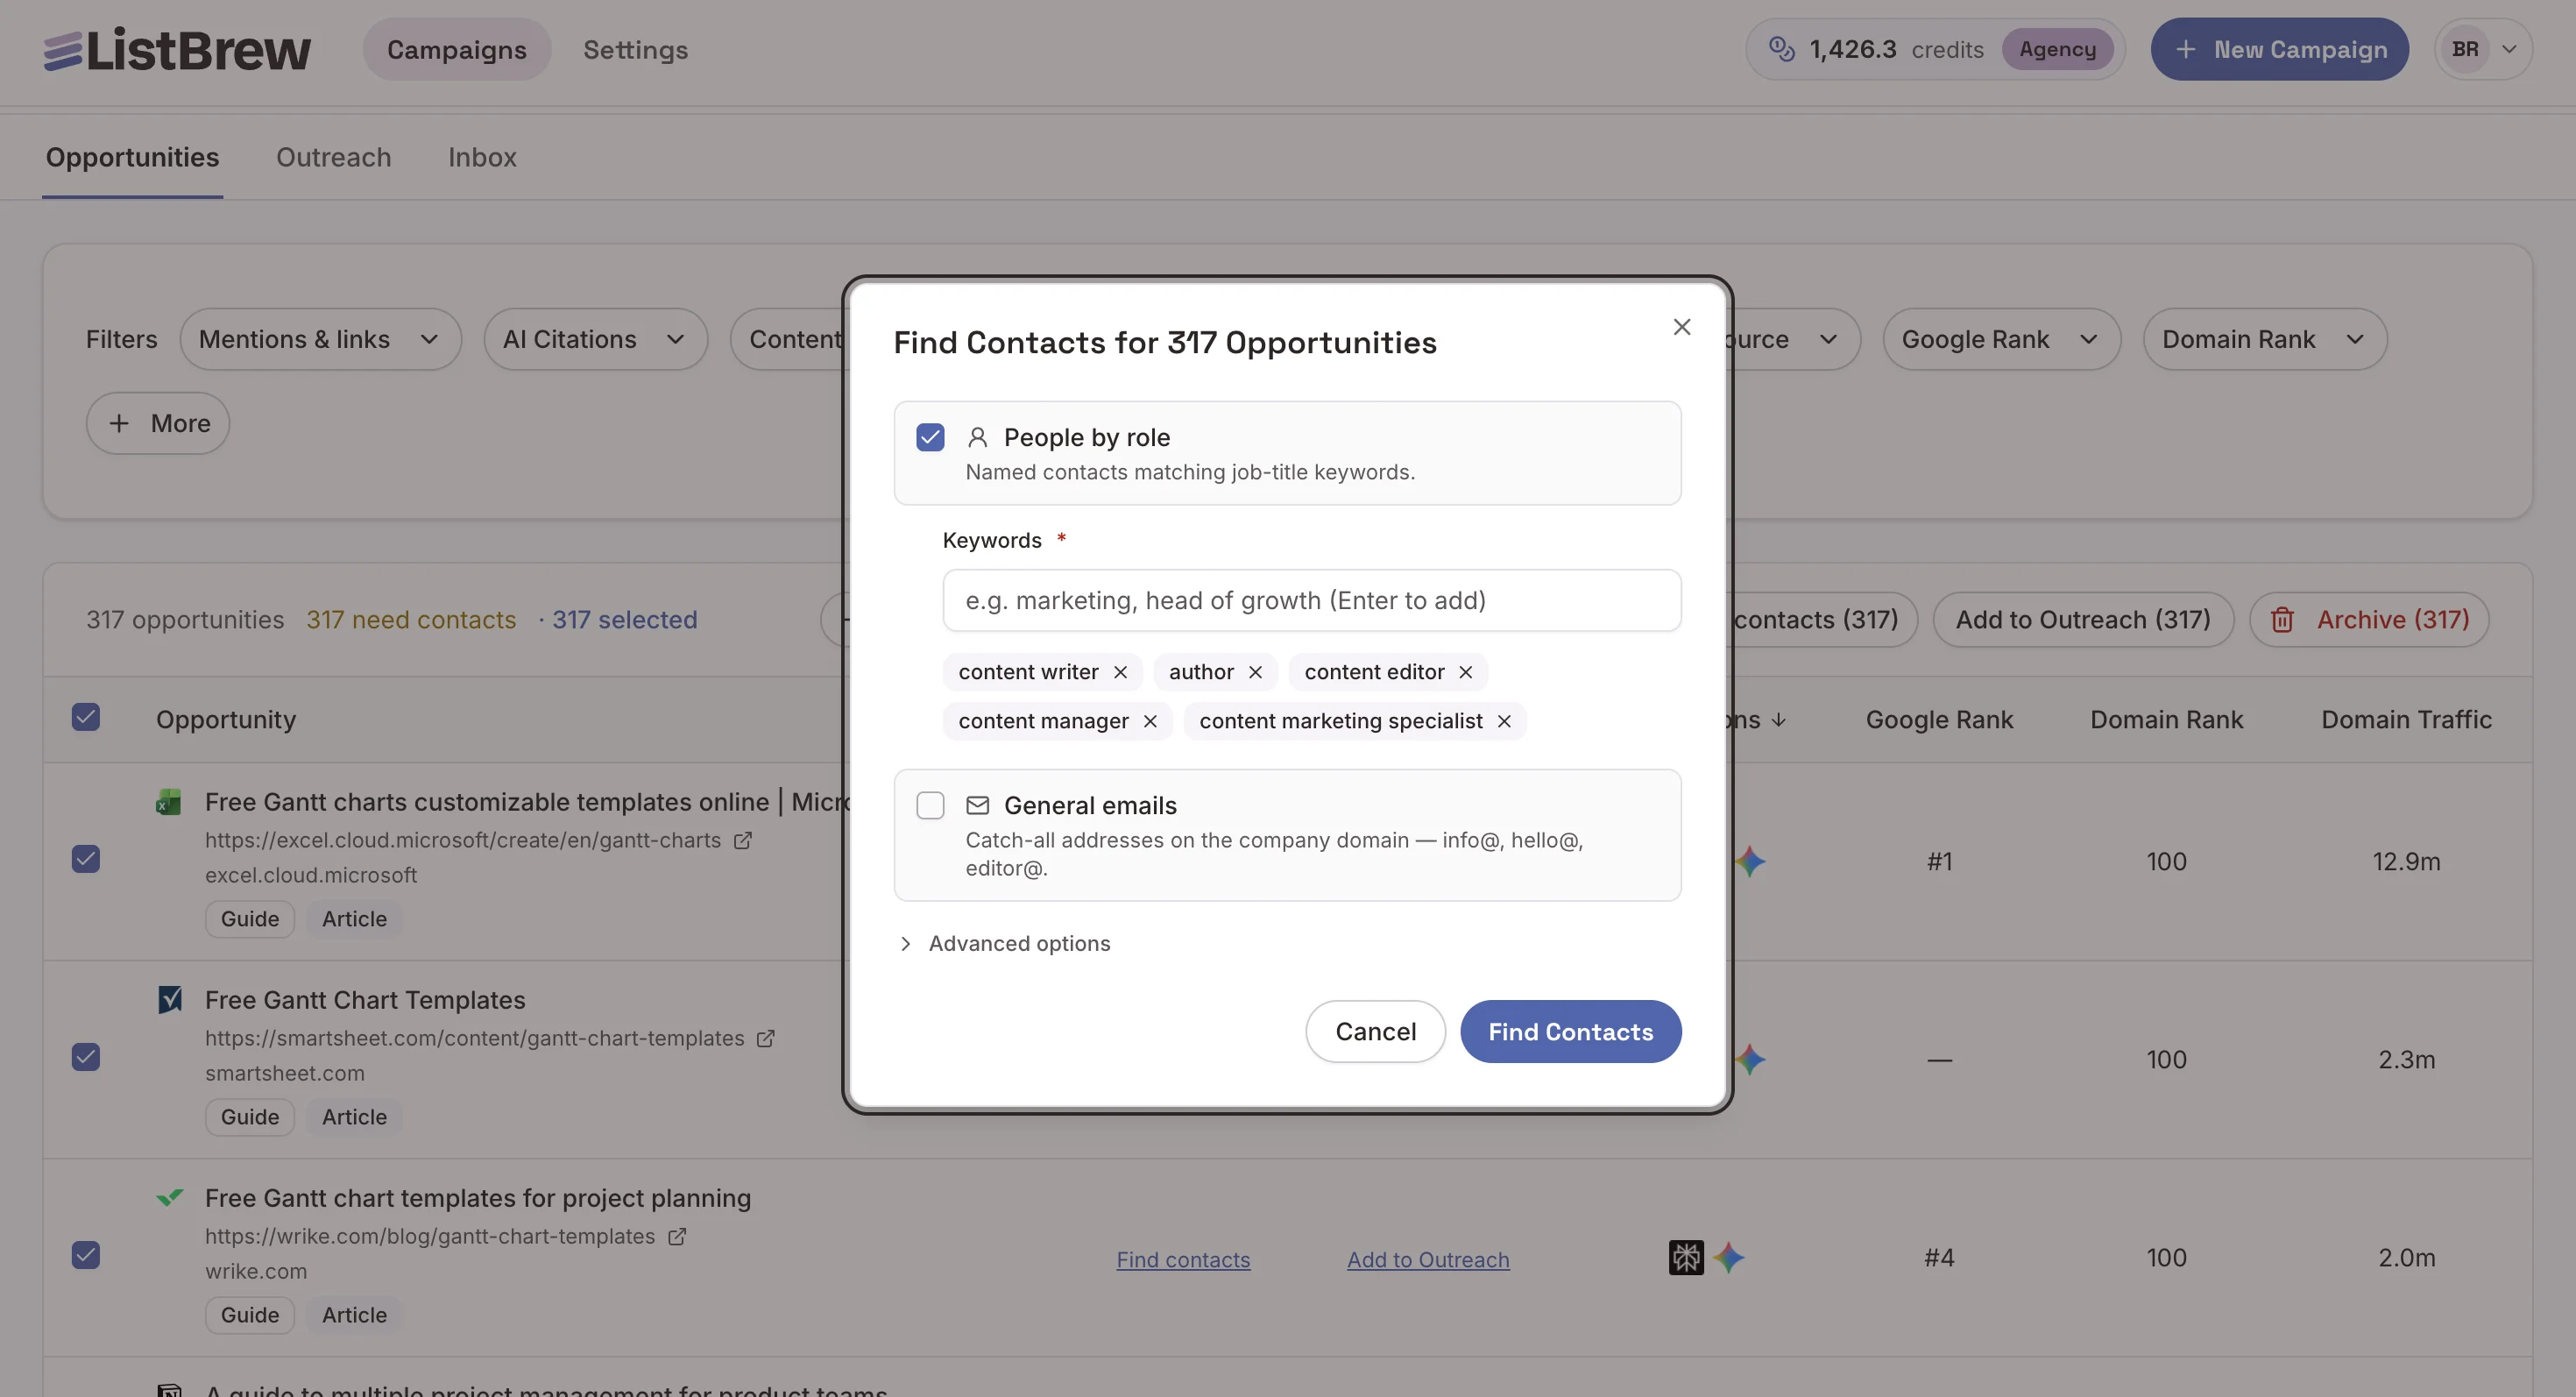2576x1397 pixels.
Task: Open the wrike external link icon
Action: (x=677, y=1237)
